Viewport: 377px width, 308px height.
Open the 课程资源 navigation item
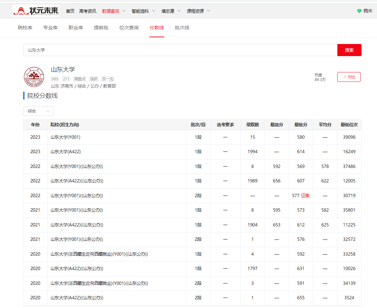pos(195,11)
